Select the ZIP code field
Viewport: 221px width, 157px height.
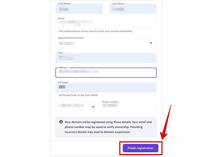(x=106, y=88)
